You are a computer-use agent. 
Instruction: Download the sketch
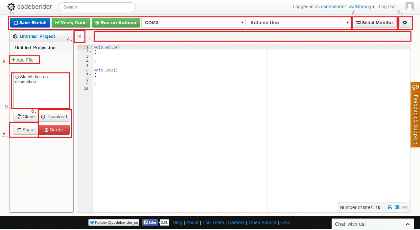(x=54, y=117)
